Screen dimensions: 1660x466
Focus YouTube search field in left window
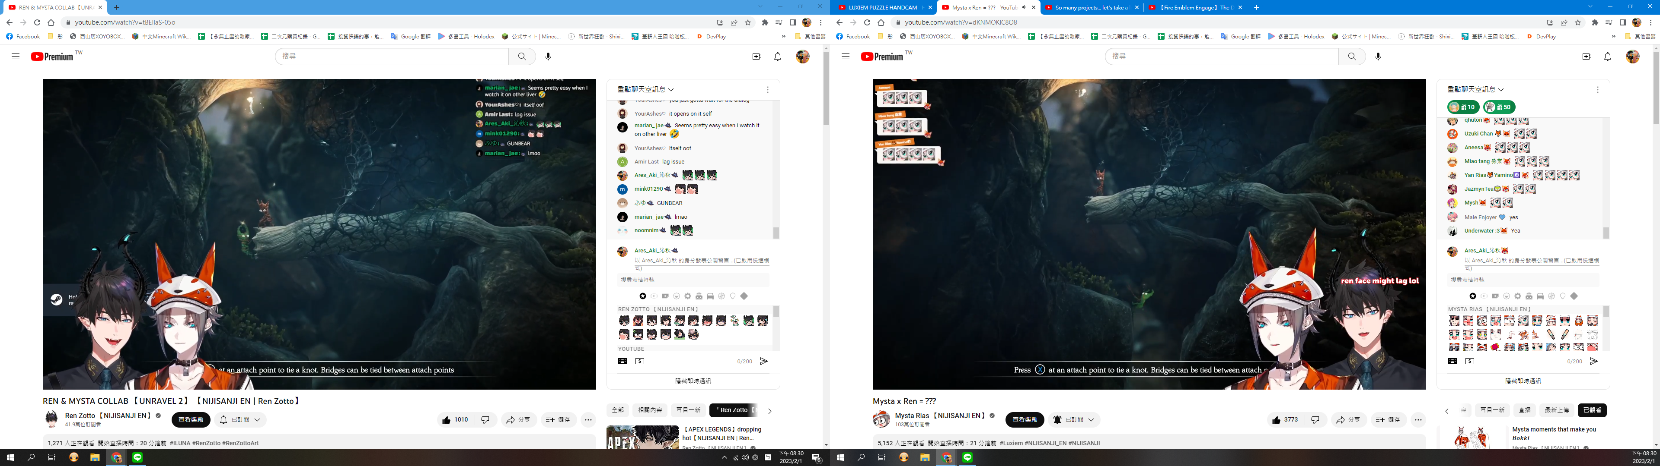392,57
